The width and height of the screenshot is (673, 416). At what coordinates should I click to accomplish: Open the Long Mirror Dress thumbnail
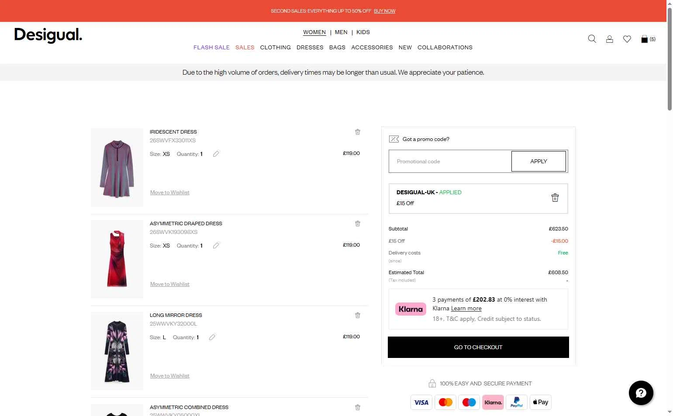pyautogui.click(x=117, y=351)
